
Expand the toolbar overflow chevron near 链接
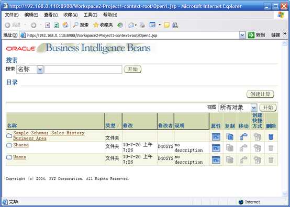[x=285, y=34]
